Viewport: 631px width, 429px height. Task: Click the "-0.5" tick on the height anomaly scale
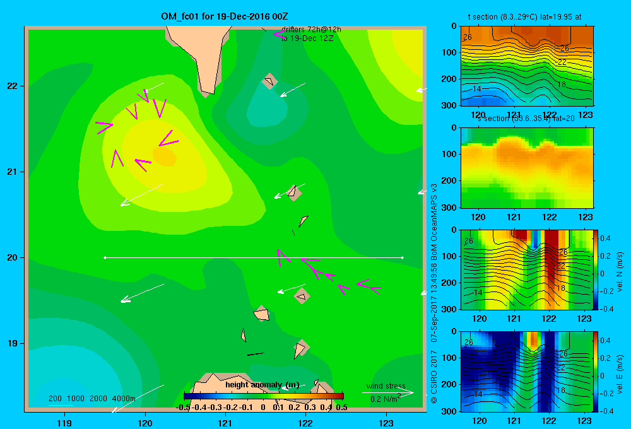point(183,408)
